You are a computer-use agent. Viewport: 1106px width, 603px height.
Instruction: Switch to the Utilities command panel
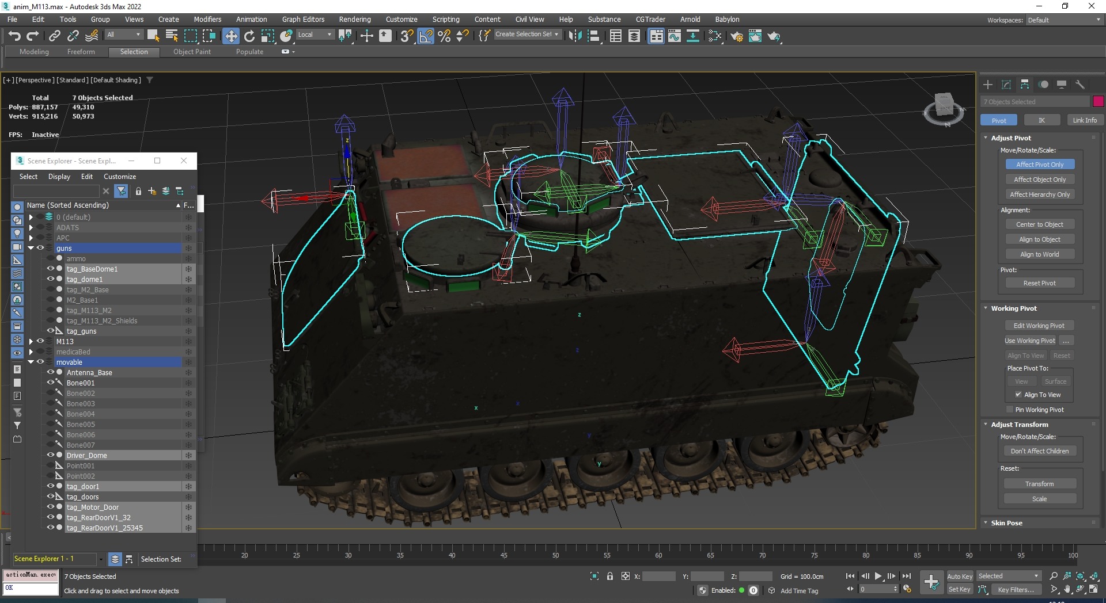[x=1080, y=85]
